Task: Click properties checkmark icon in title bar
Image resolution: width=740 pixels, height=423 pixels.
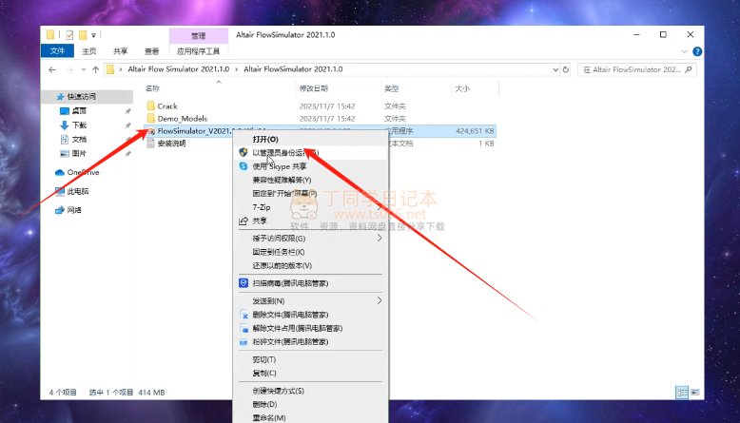Action: [69, 35]
